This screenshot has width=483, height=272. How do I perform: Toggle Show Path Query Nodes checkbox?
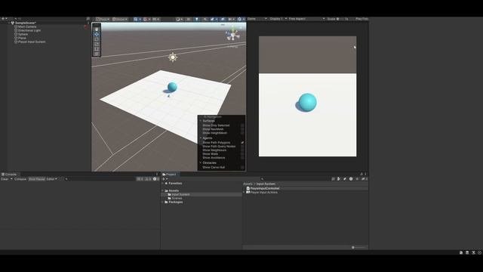click(242, 147)
